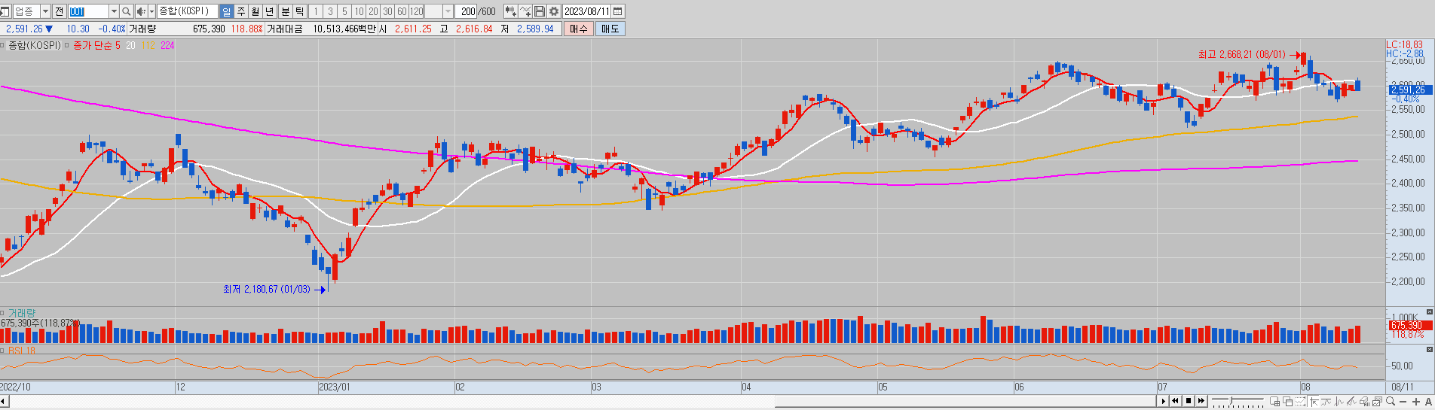Click the 224 moving average period label
1435x410 pixels.
[167, 45]
